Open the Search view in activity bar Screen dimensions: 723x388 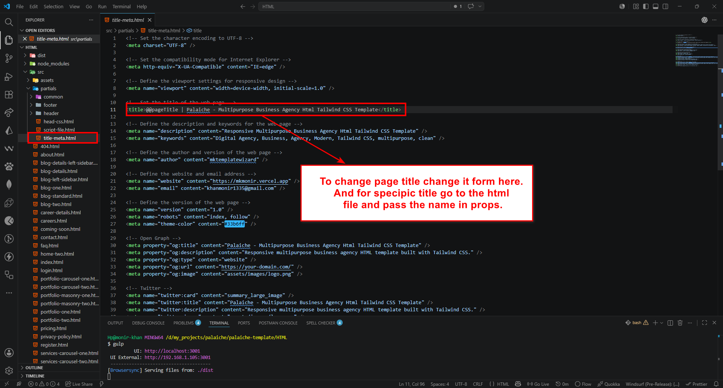9,22
